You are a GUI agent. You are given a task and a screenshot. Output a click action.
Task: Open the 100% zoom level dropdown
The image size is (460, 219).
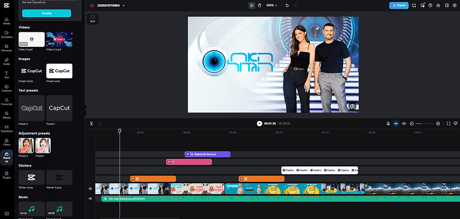272,5
